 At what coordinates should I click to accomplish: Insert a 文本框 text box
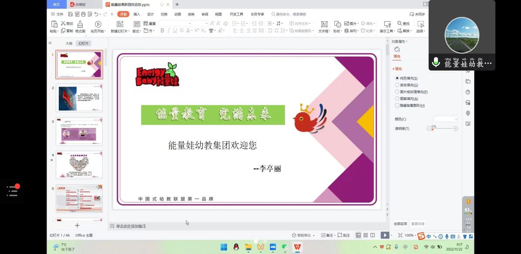[324, 24]
